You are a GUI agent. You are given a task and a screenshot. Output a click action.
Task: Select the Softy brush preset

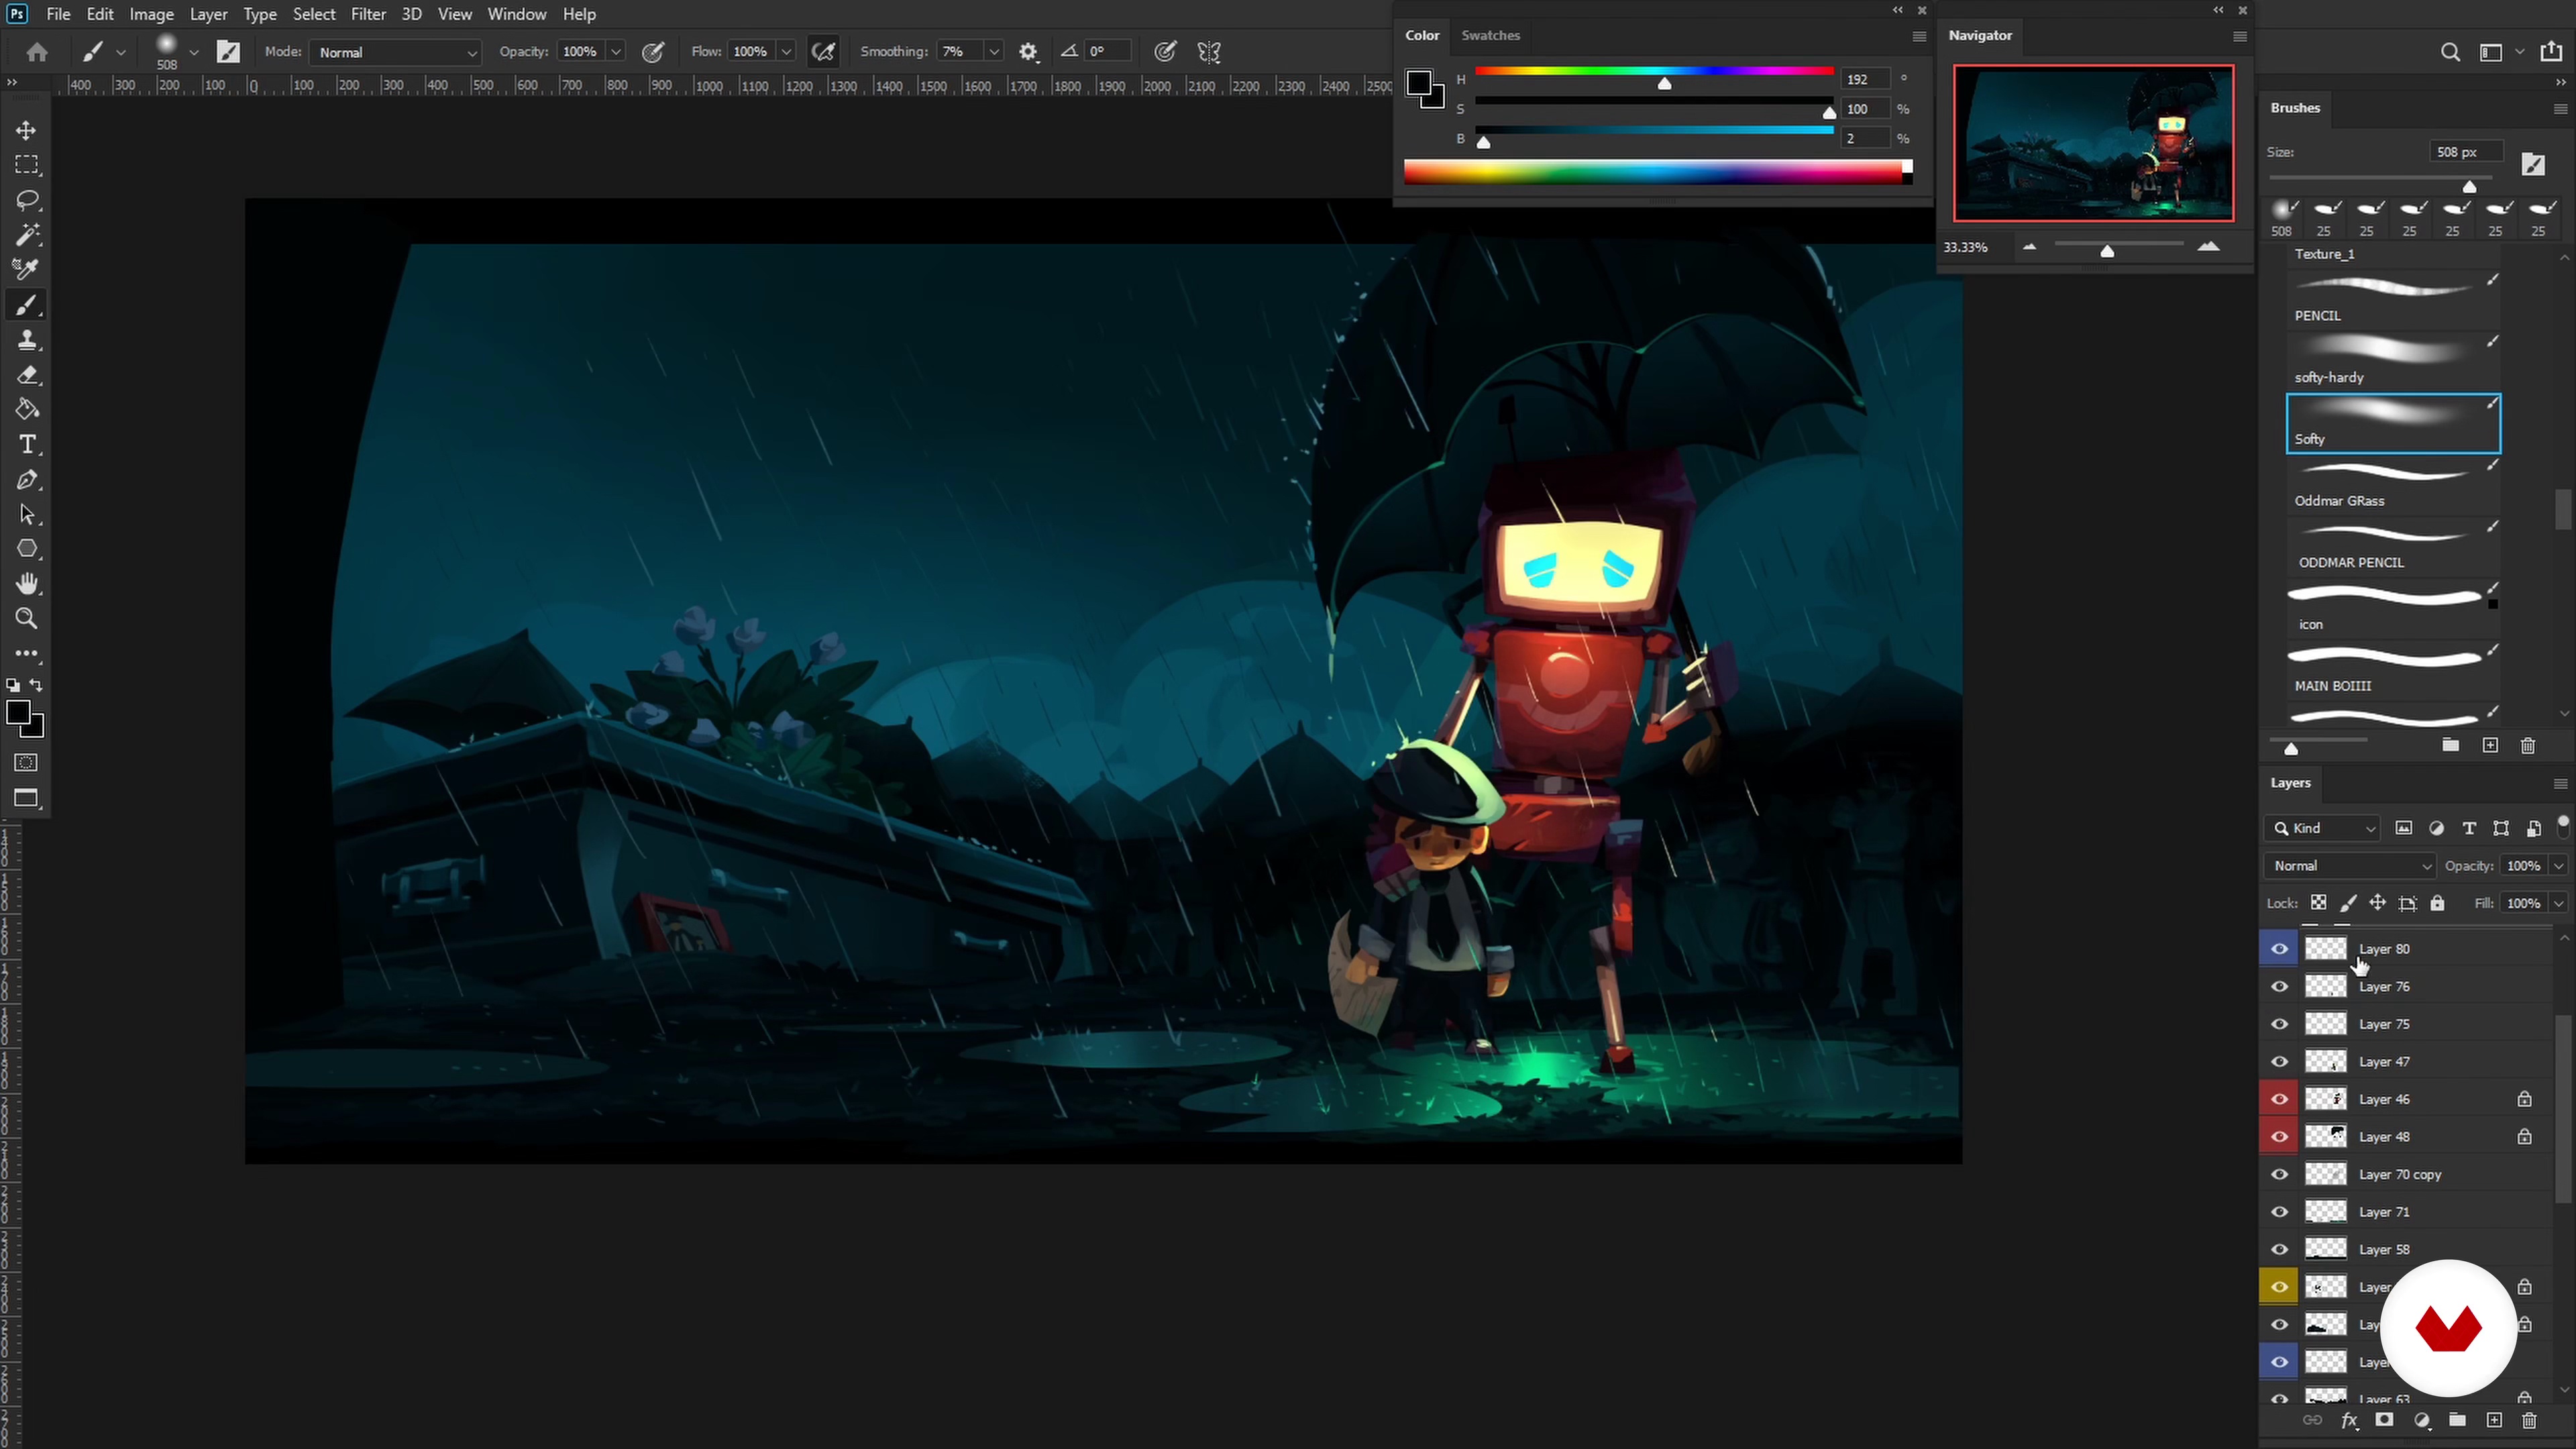point(2393,423)
